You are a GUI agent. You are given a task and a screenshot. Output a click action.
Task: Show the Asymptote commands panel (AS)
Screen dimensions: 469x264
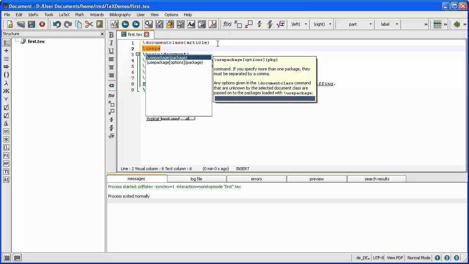pyautogui.click(x=6, y=180)
